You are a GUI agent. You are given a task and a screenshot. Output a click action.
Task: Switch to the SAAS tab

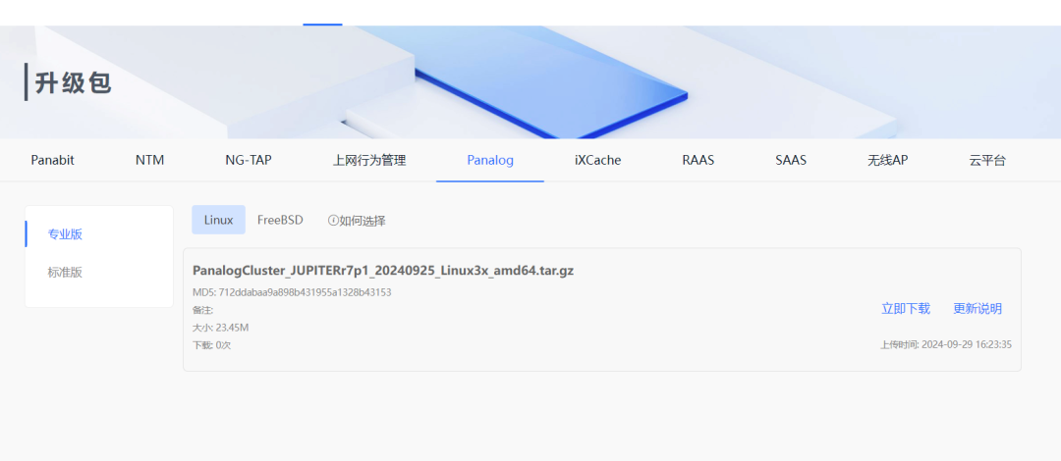click(x=791, y=160)
